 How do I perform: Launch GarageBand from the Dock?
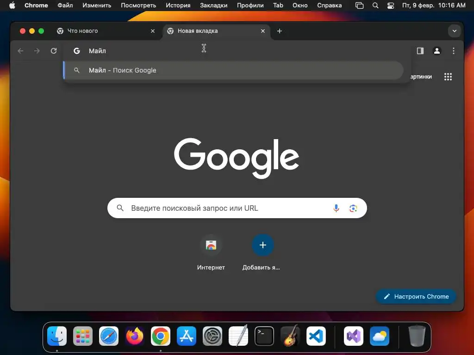pos(290,336)
